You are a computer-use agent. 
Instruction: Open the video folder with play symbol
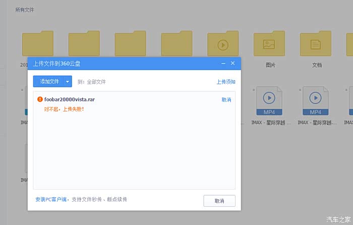click(223, 44)
